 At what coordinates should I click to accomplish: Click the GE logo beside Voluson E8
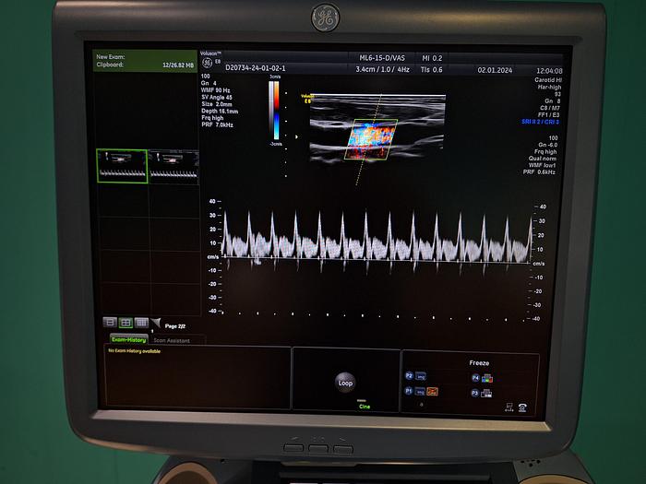click(207, 63)
